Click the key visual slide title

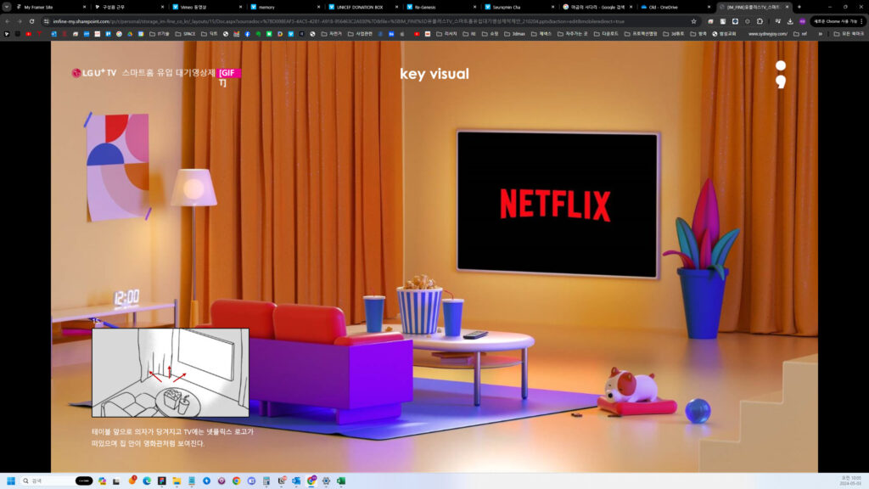[x=434, y=74]
